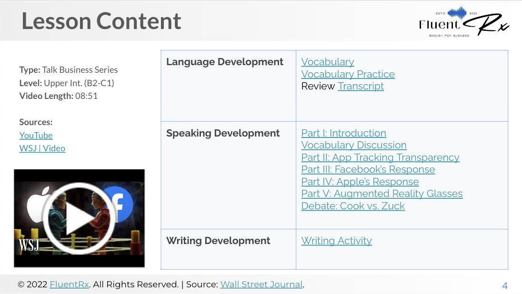Open the Transcript link

(x=361, y=86)
